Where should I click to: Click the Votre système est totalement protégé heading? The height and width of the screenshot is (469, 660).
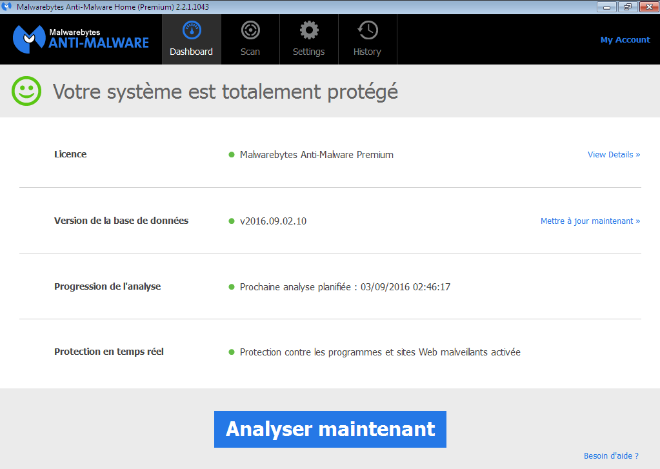pyautogui.click(x=225, y=92)
